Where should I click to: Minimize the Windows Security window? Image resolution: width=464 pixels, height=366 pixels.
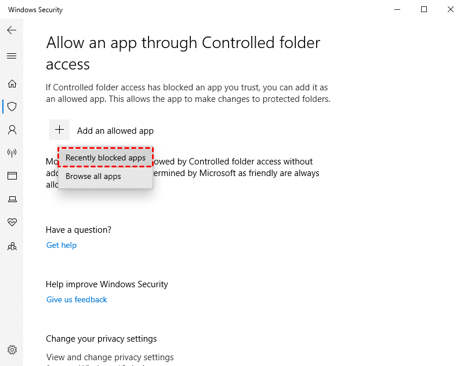point(397,9)
